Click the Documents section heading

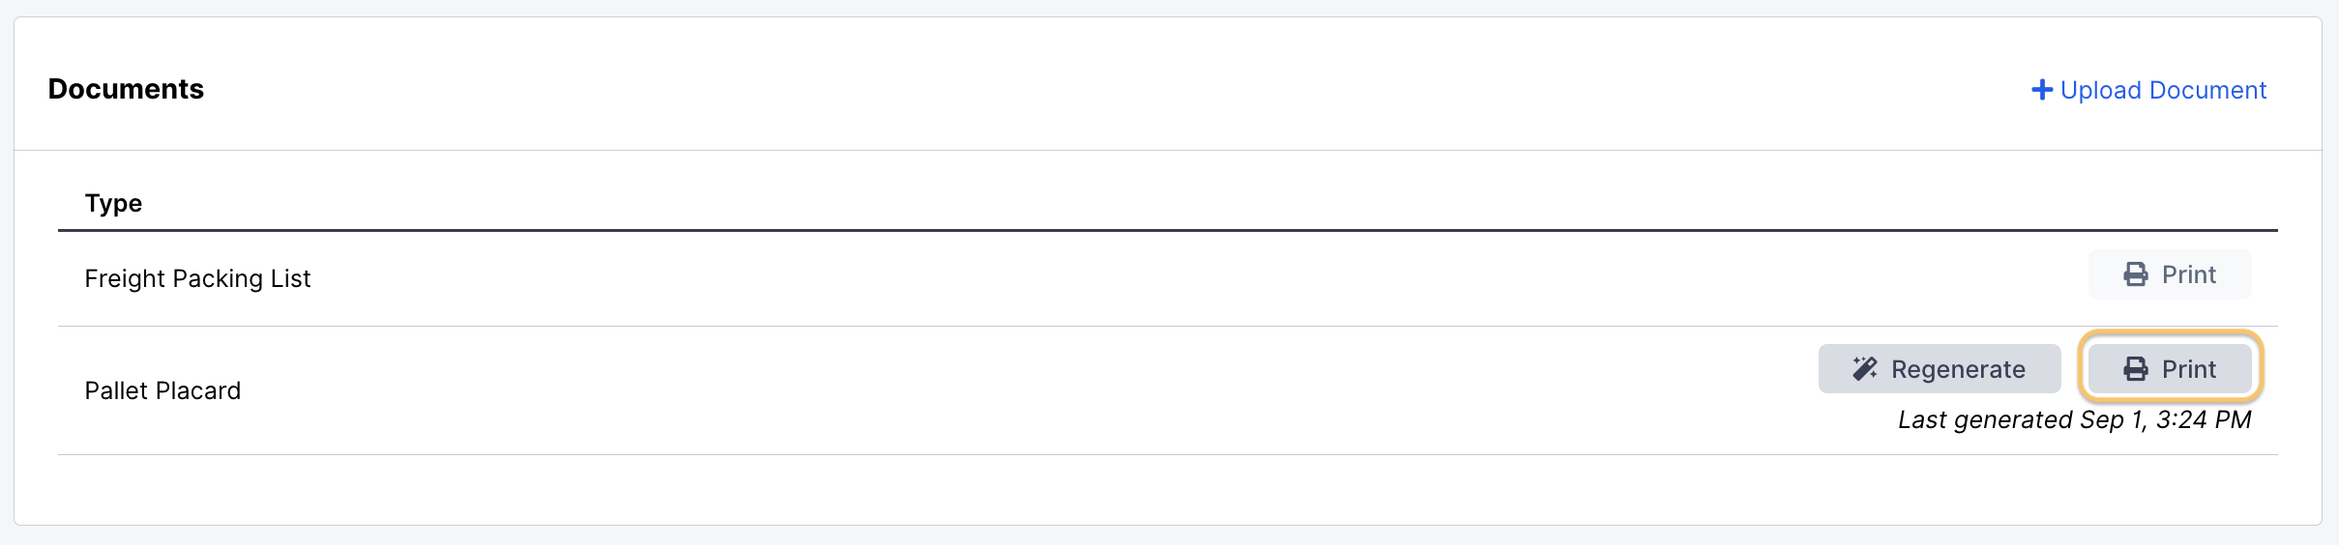pos(126,89)
